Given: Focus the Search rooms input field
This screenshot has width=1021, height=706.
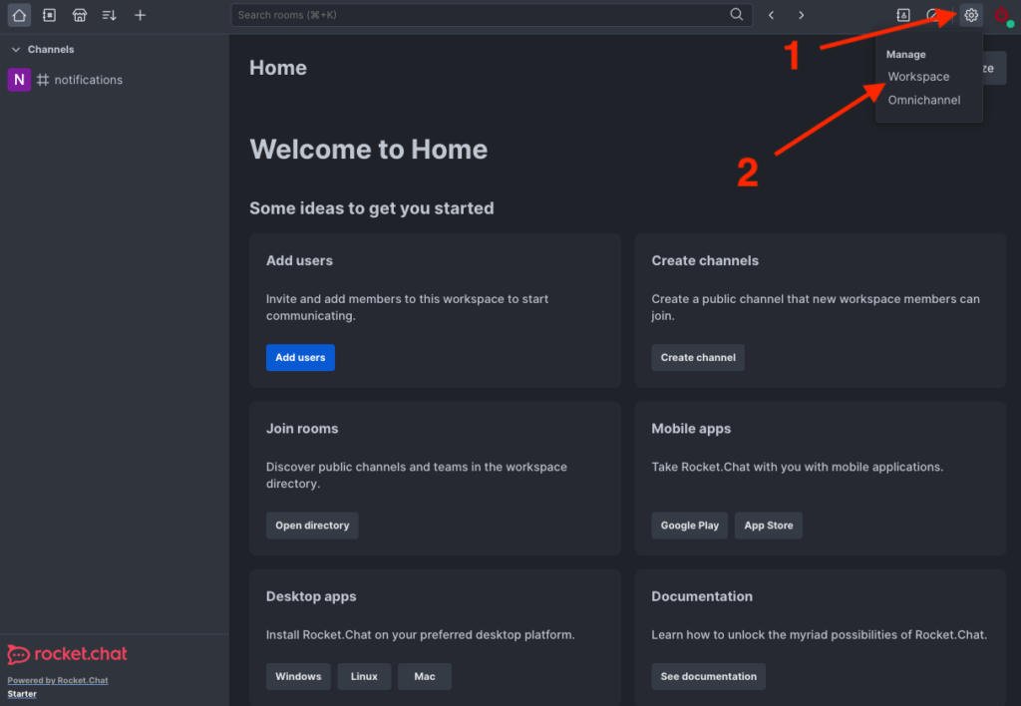Looking at the screenshot, I should (479, 15).
